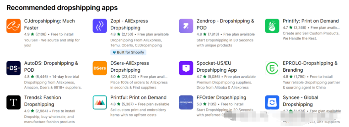Click the orange CJdropshipping app icon
The image size is (349, 127).
[x=13, y=26]
